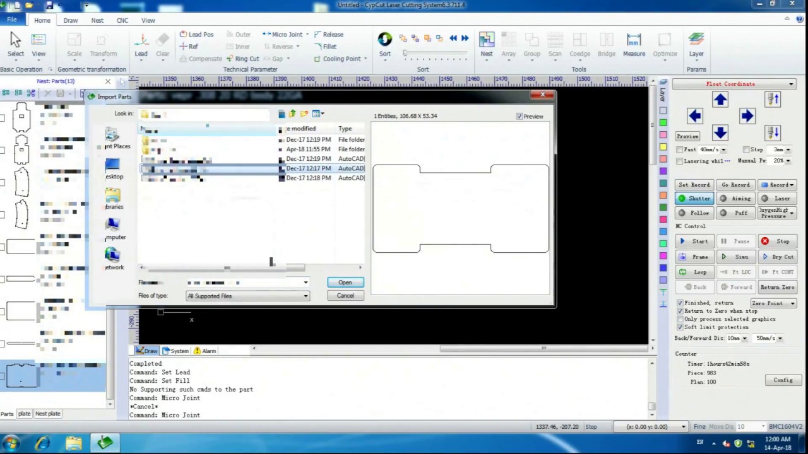
Task: Enable Only process selected graphics
Action: click(680, 319)
